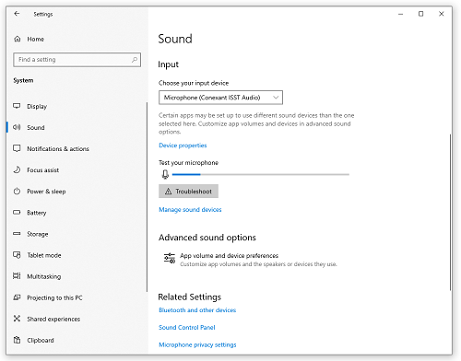Click the search magnifier icon
Viewport: 461px width, 361px height.
135,60
